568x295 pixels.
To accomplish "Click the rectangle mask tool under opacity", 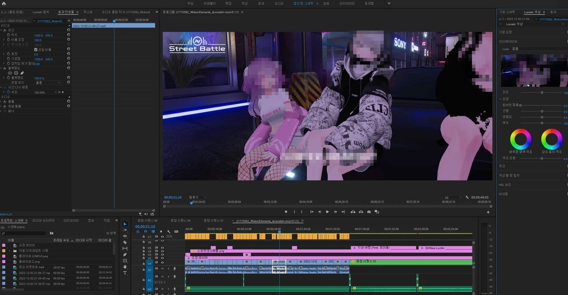I will click(x=16, y=73).
